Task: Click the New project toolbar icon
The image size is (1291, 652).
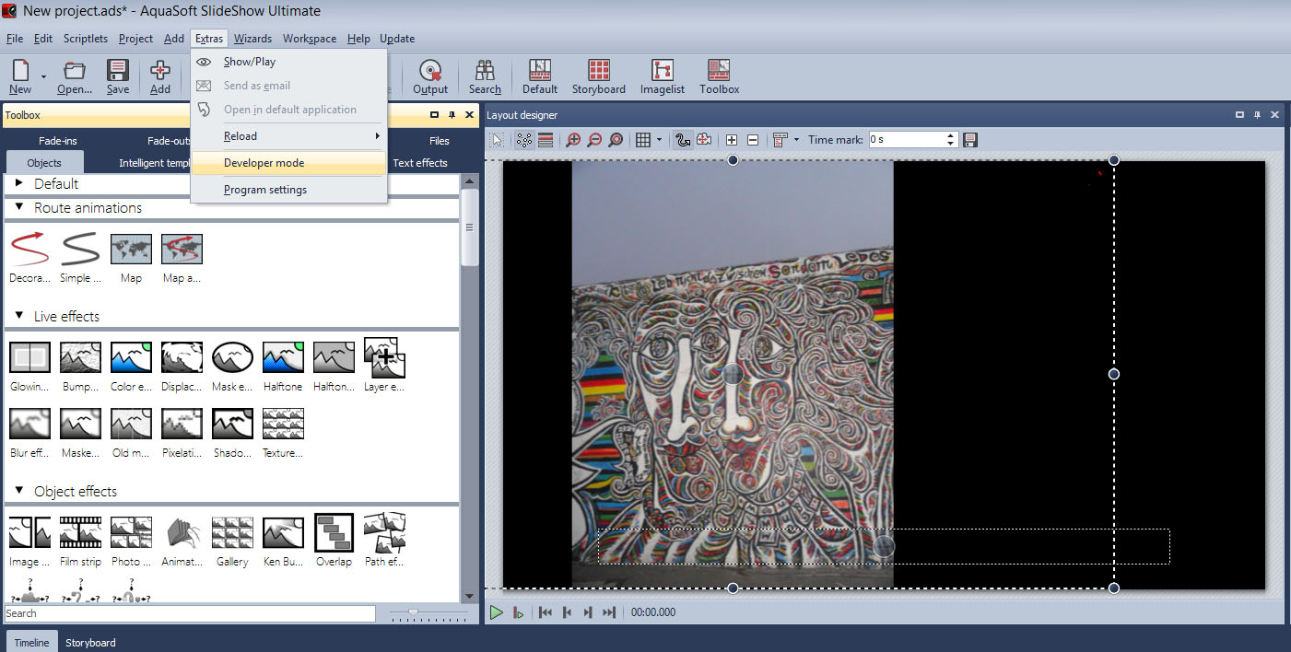Action: (20, 71)
